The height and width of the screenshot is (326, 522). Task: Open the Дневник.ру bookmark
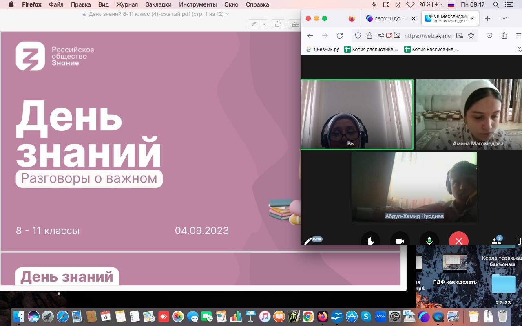point(322,49)
